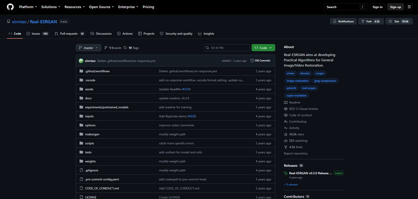Click the CODE_OF_CONDUCT.md file icon
Screen dimensions: 418x199
coord(82,189)
